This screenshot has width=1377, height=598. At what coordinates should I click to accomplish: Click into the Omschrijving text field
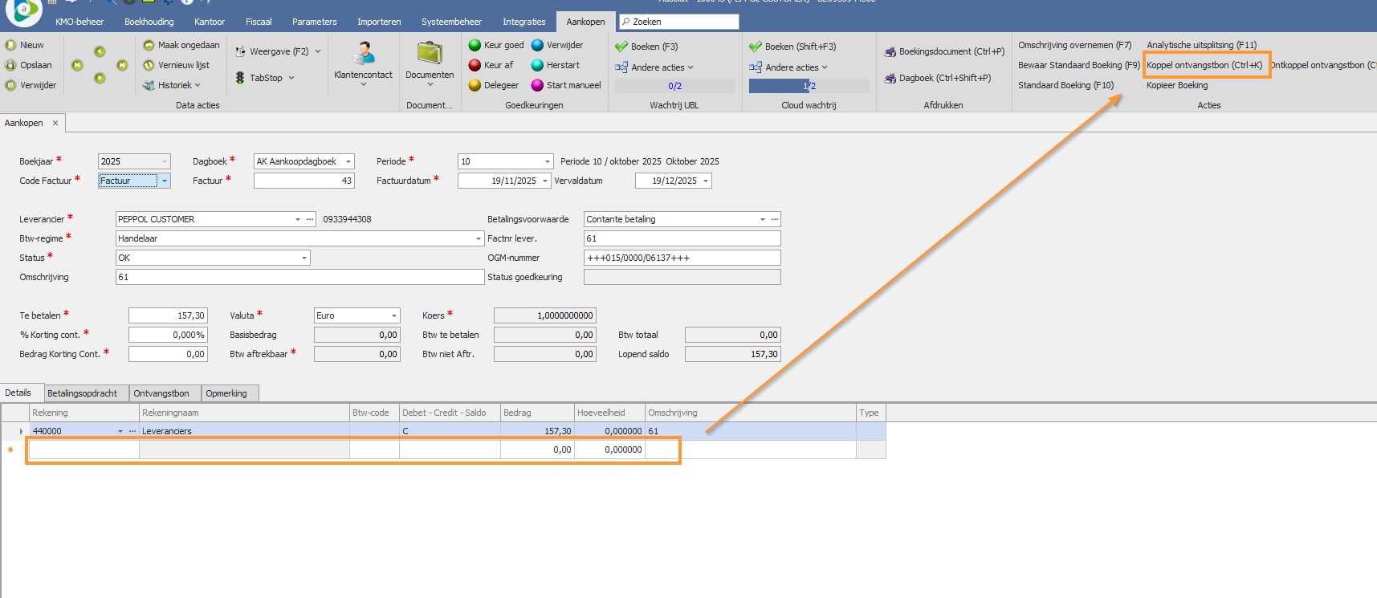click(x=299, y=277)
